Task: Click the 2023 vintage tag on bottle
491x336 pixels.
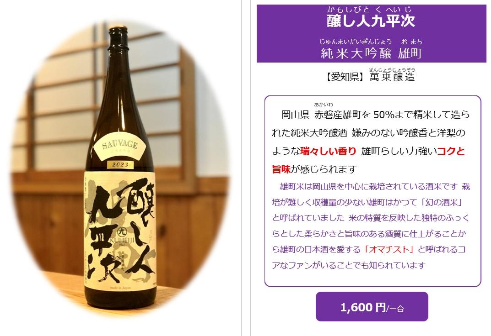Action: coord(120,164)
